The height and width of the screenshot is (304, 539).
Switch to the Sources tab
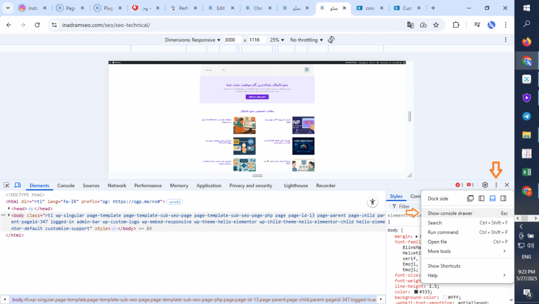[91, 186]
